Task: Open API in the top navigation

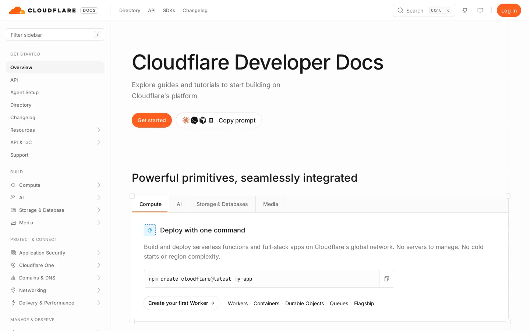Action: 152,10
